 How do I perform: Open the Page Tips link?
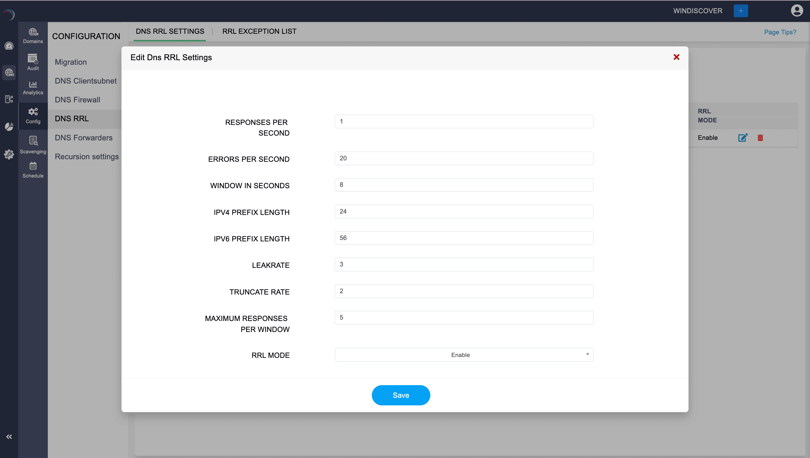pyautogui.click(x=780, y=32)
